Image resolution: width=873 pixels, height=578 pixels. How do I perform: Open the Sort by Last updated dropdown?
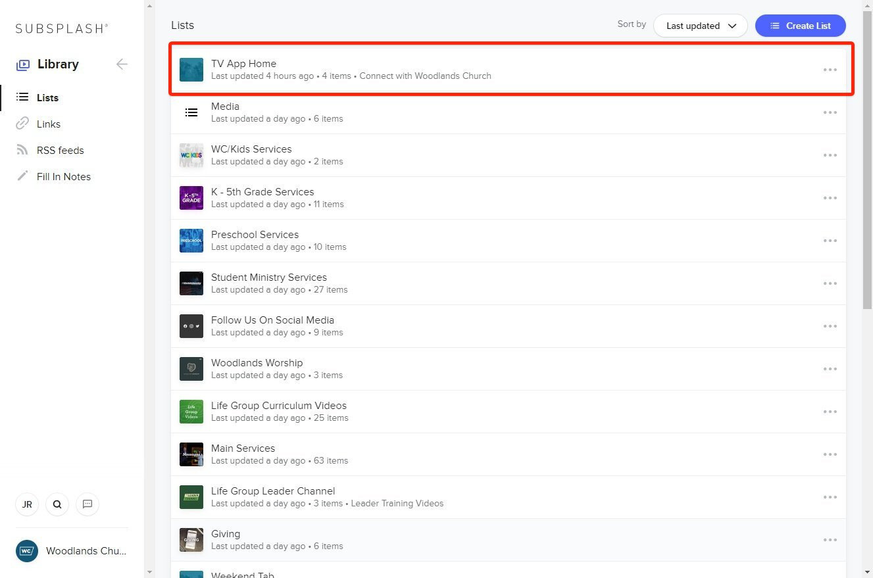[701, 26]
